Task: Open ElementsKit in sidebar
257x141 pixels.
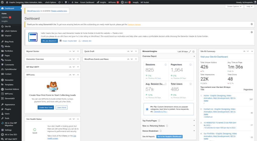Action: (10, 98)
